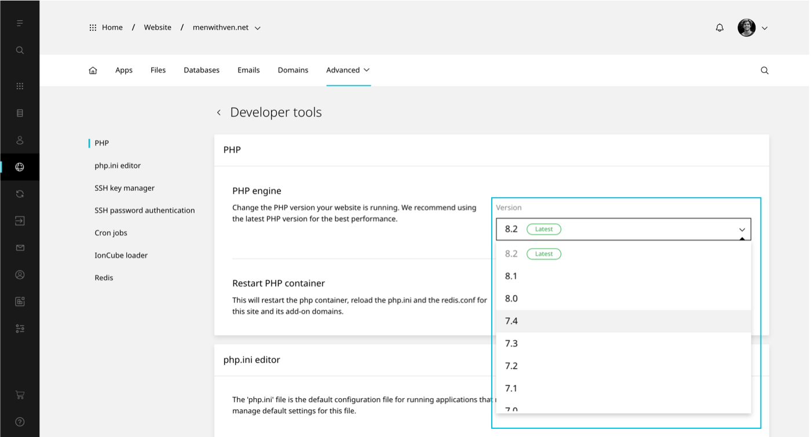Click the Website breadcrumb link
Image resolution: width=811 pixels, height=437 pixels.
click(x=158, y=27)
